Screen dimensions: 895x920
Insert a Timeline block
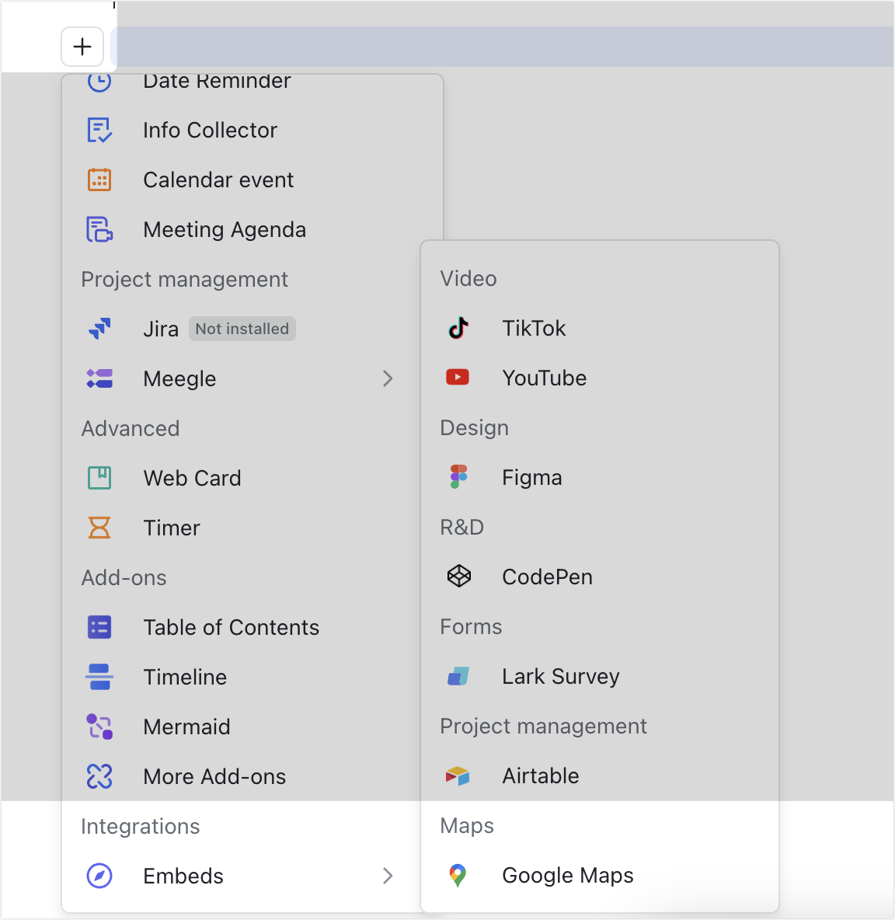click(185, 677)
